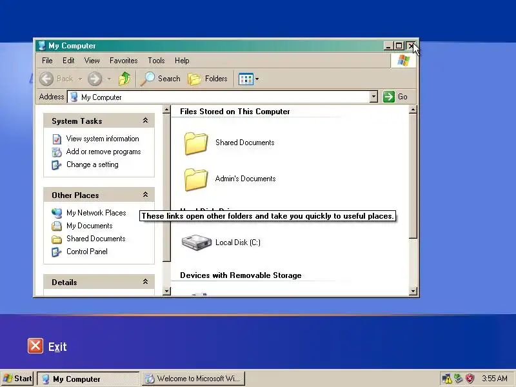The width and height of the screenshot is (516, 387).
Task: Click the Exit text label
Action: point(57,347)
